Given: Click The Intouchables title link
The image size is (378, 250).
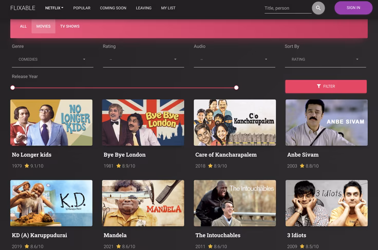Looking at the screenshot, I should pyautogui.click(x=218, y=235).
